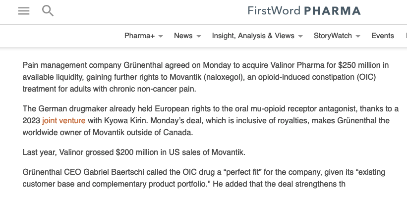This screenshot has height=198, width=407.
Task: Expand Insight, Analysis & Views arrow
Action: (300, 36)
